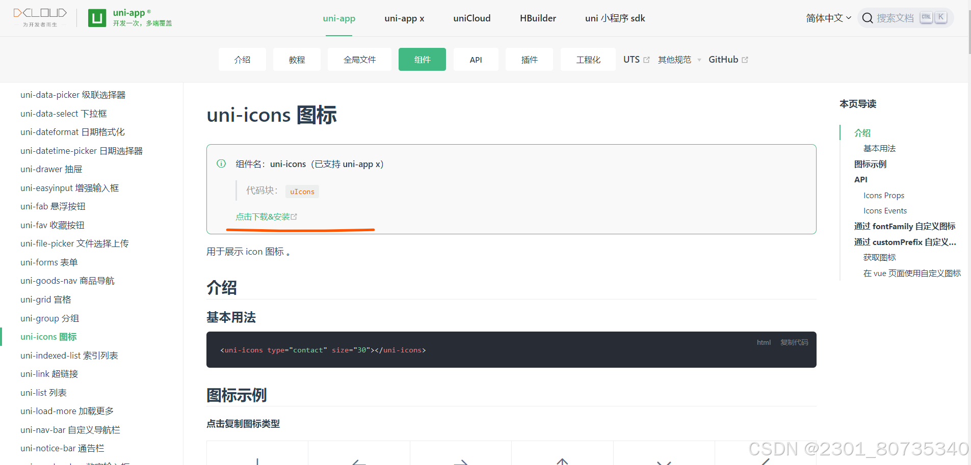Open the GitHub external link
This screenshot has width=971, height=465.
coord(728,60)
